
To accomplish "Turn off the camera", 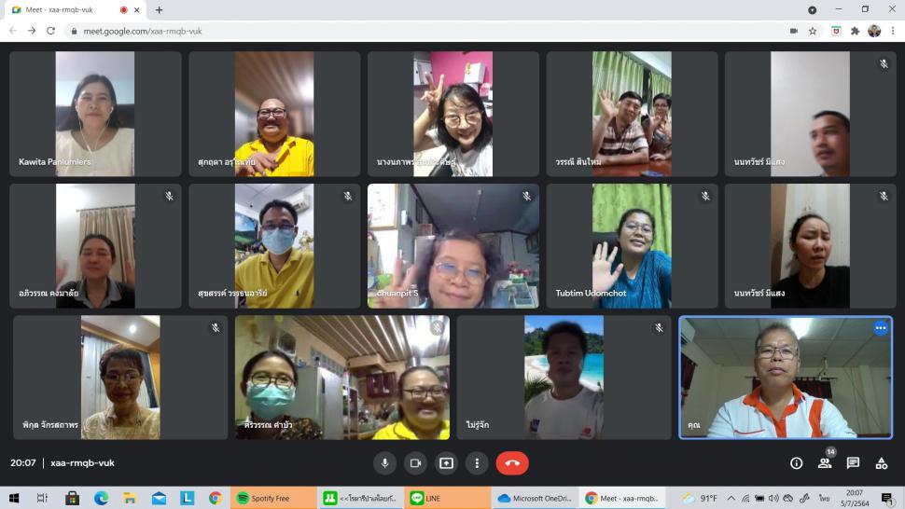I will 415,463.
